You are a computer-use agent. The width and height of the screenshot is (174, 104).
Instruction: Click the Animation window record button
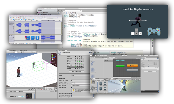coord(42,90)
